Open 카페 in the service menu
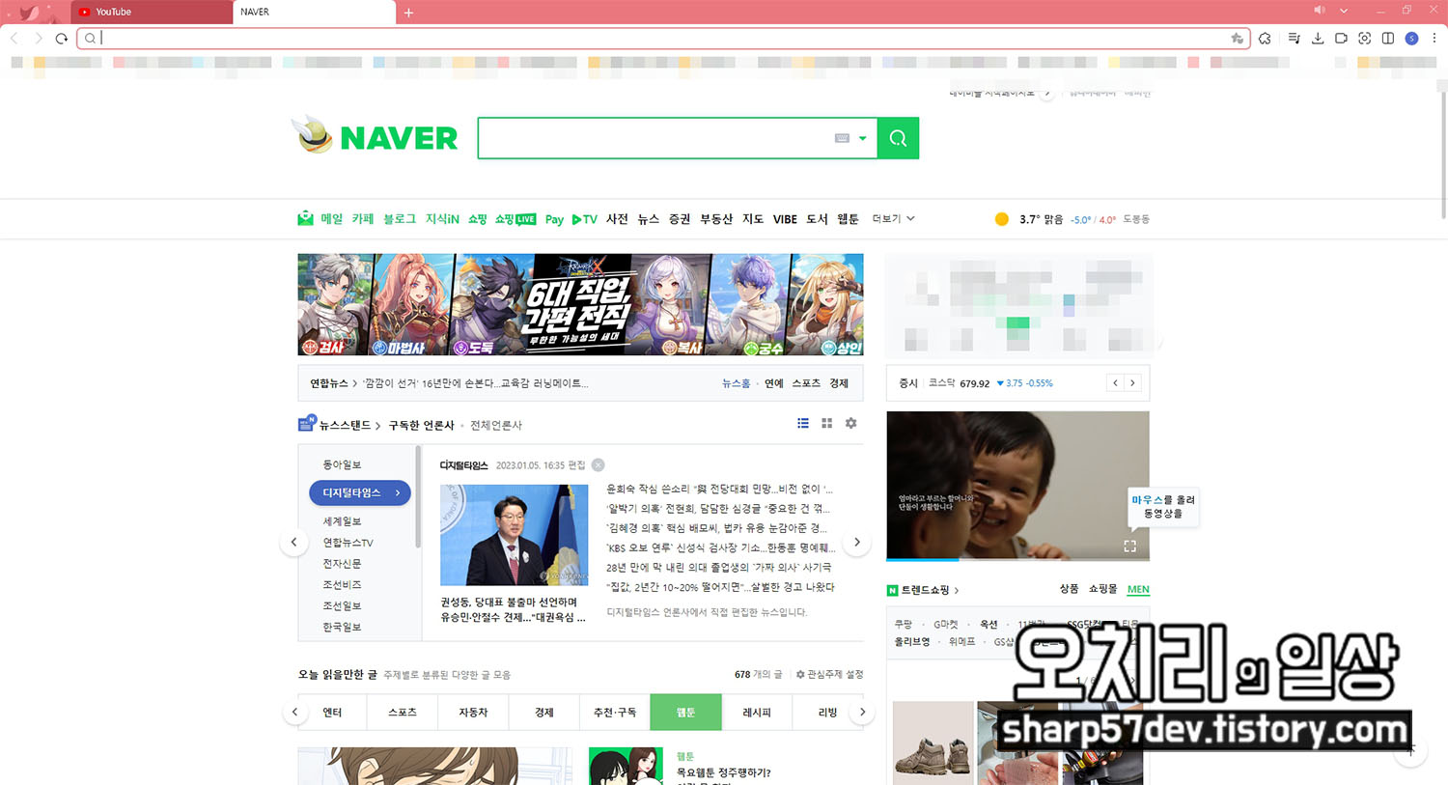Screen dimensions: 1448x785 pos(363,219)
